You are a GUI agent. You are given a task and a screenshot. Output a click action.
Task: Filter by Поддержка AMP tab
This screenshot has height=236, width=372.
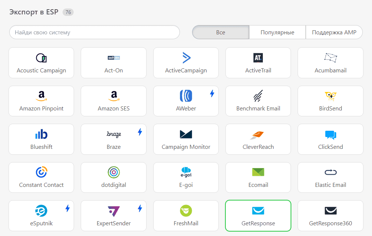tap(334, 33)
